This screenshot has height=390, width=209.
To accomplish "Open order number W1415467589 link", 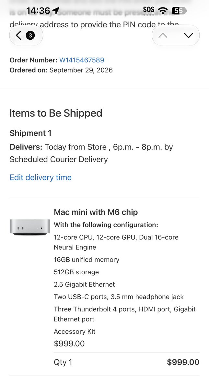I will (82, 60).
